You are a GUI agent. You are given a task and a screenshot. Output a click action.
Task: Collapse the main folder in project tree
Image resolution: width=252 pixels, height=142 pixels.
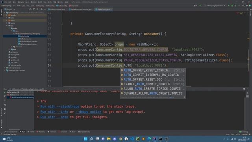(9, 28)
